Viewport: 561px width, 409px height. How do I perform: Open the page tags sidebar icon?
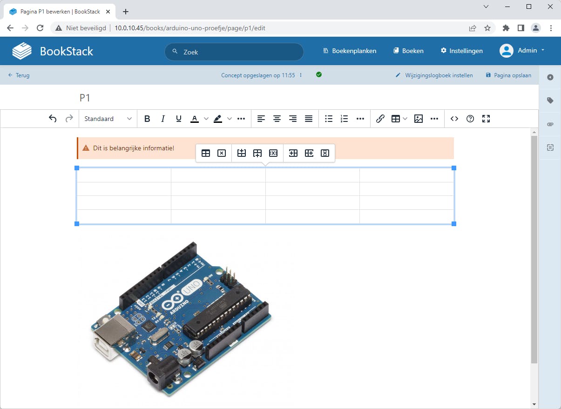click(x=550, y=101)
